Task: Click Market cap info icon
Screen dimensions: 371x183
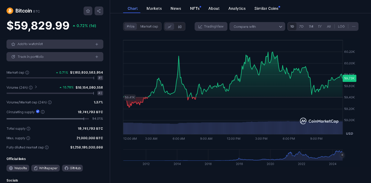Action: point(27,72)
